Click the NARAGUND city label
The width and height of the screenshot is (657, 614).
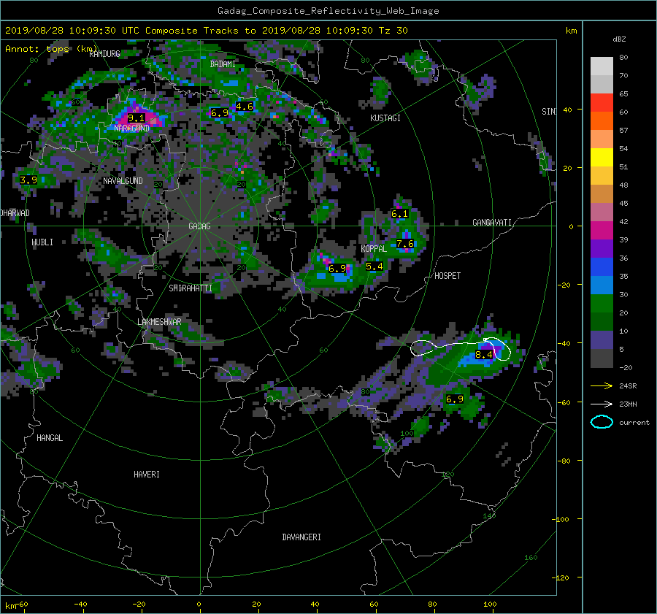(131, 128)
